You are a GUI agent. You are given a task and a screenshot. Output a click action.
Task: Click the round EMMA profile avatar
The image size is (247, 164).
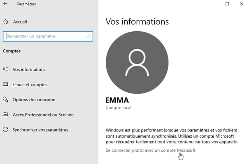coord(137,63)
